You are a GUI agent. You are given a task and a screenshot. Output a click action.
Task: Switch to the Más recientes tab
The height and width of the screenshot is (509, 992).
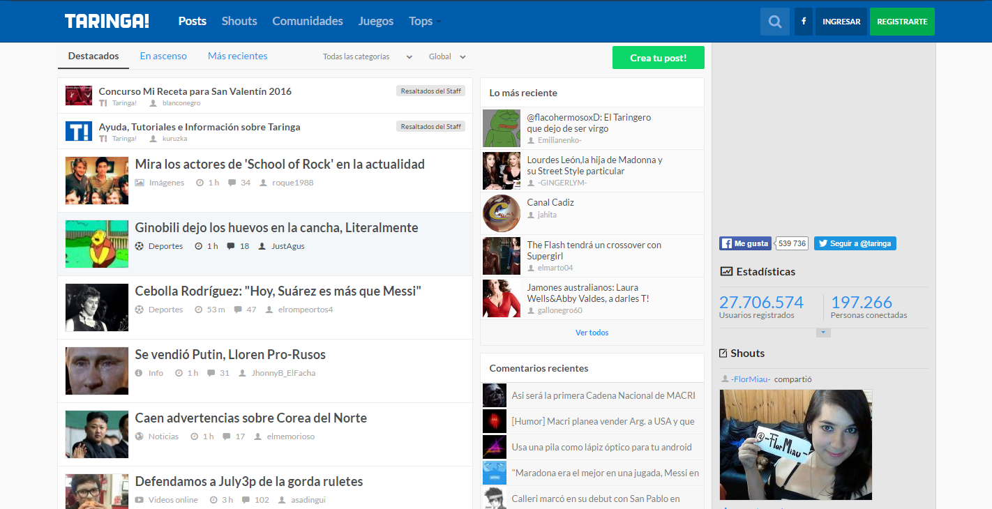[238, 56]
